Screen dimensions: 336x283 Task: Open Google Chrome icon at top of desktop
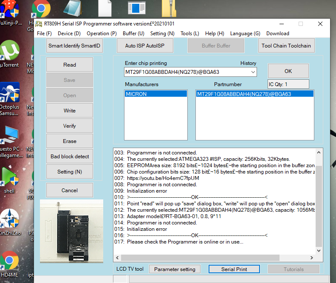41,9
